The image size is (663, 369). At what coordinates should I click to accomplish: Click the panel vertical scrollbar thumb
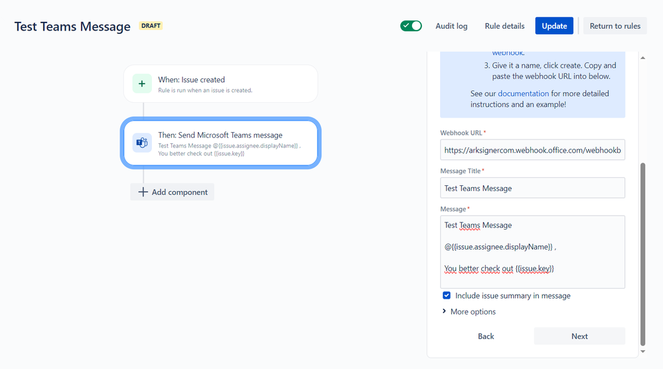[x=642, y=254]
